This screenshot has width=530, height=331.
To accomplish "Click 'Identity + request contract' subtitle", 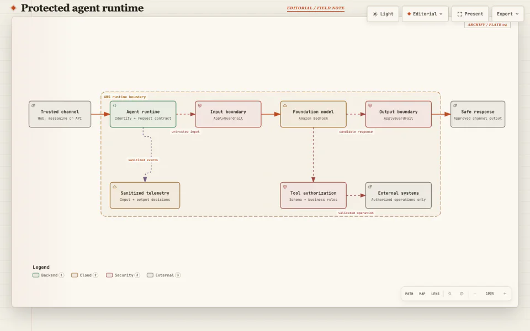I will pos(143,119).
